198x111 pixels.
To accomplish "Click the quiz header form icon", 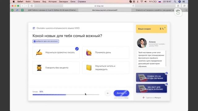I will tap(34, 28).
